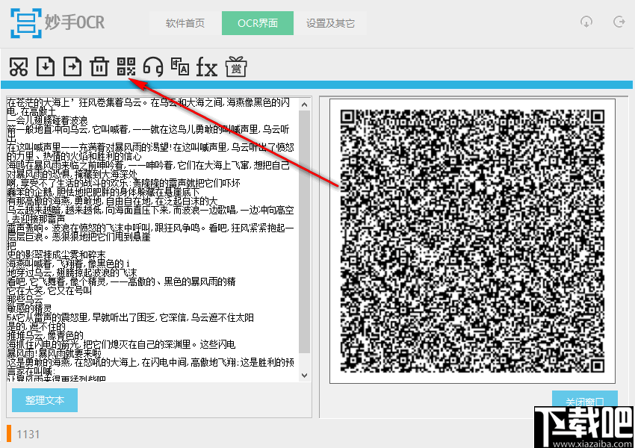This screenshot has width=635, height=448.
Task: Click the line 一会儿翅膀碰着波浪
Action: tap(47, 121)
